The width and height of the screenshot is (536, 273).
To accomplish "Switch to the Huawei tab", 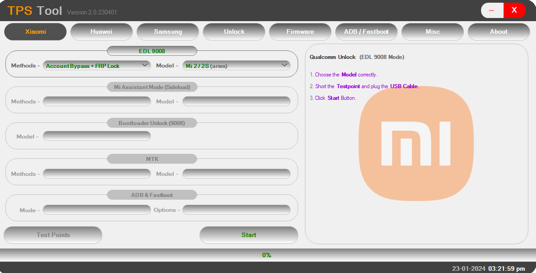I will [101, 32].
